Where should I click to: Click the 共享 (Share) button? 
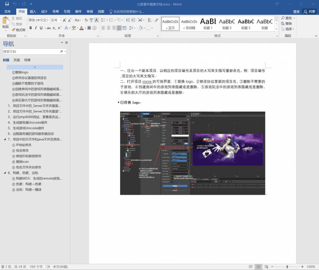(x=309, y=12)
